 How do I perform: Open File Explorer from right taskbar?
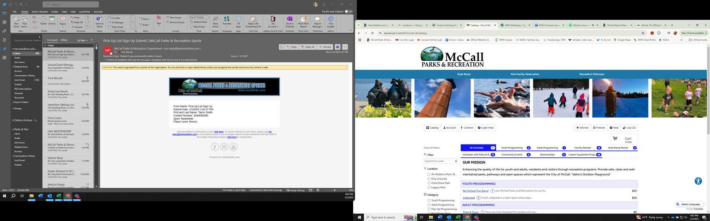[430, 217]
